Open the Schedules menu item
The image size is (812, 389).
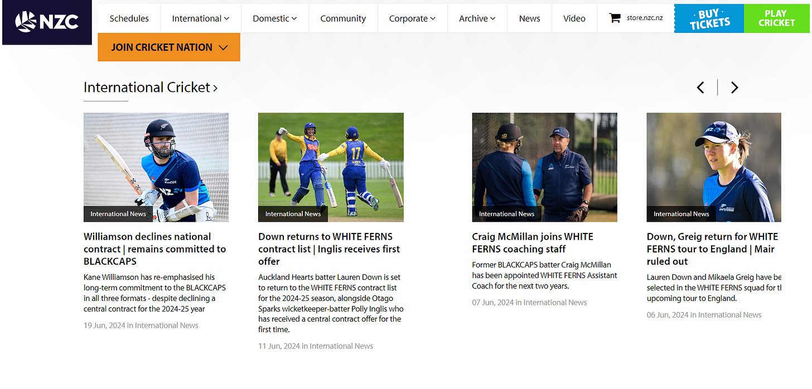pos(129,18)
